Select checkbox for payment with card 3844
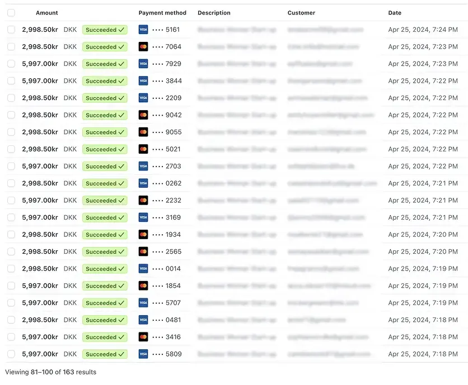Image resolution: width=468 pixels, height=385 pixels. pyautogui.click(x=11, y=81)
